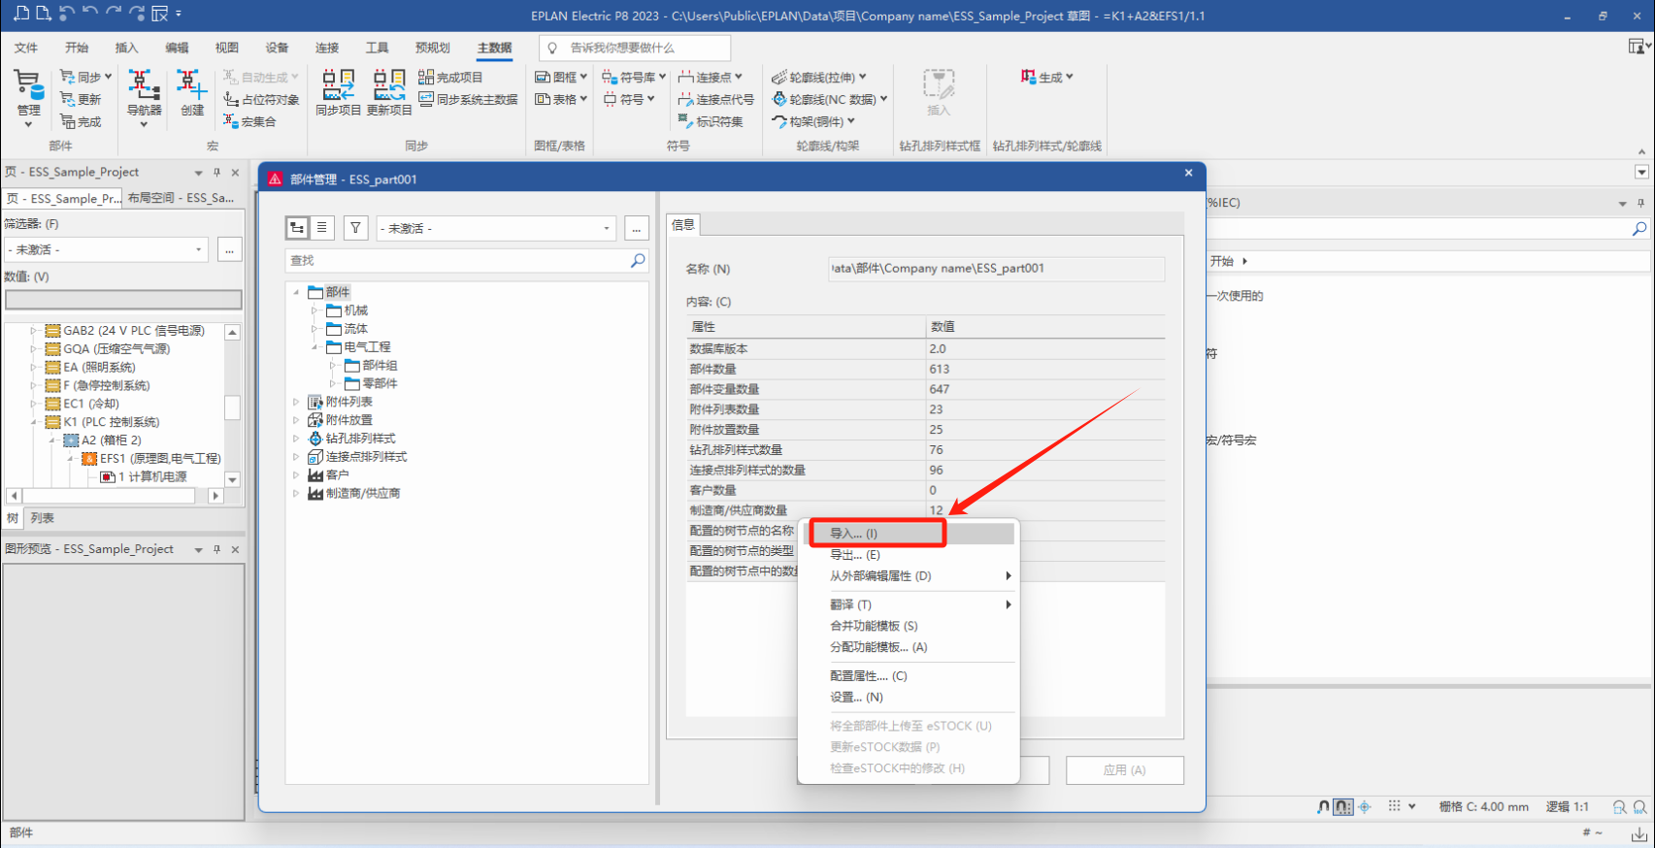The width and height of the screenshot is (1655, 848).
Task: Click the 完成 parts complete command
Action: (81, 121)
